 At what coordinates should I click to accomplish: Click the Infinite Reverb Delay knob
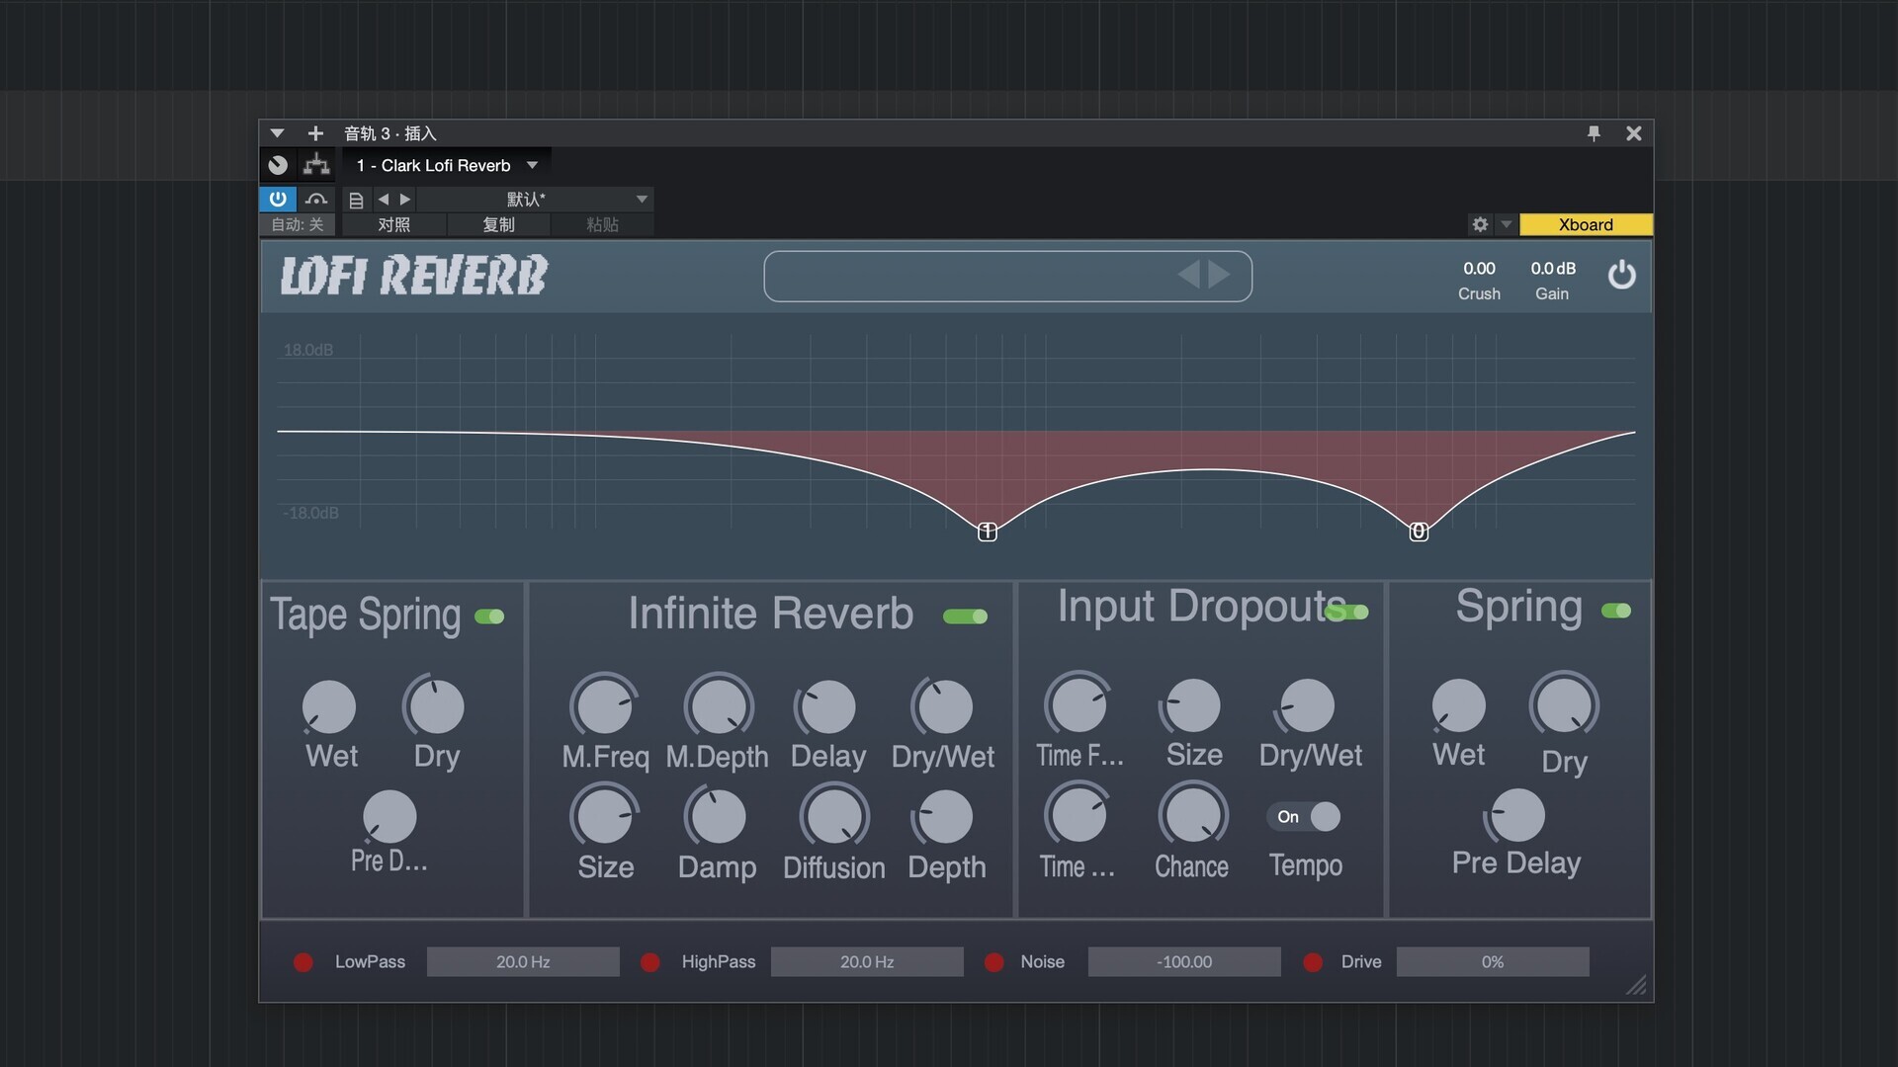[x=827, y=707]
